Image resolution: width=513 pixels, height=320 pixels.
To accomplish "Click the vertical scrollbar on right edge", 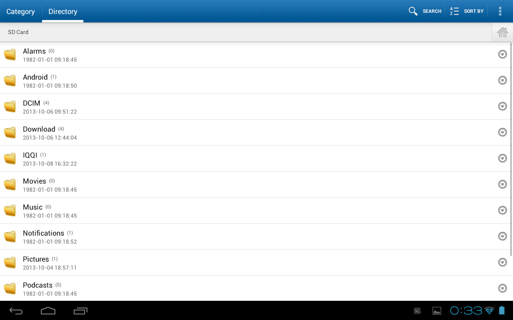I will click(511, 149).
